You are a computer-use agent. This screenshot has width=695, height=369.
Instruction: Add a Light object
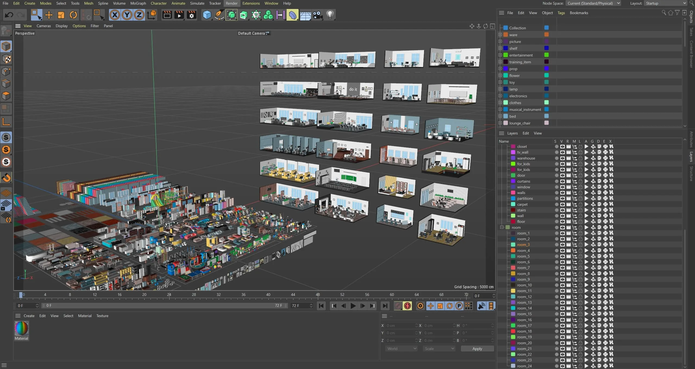330,15
